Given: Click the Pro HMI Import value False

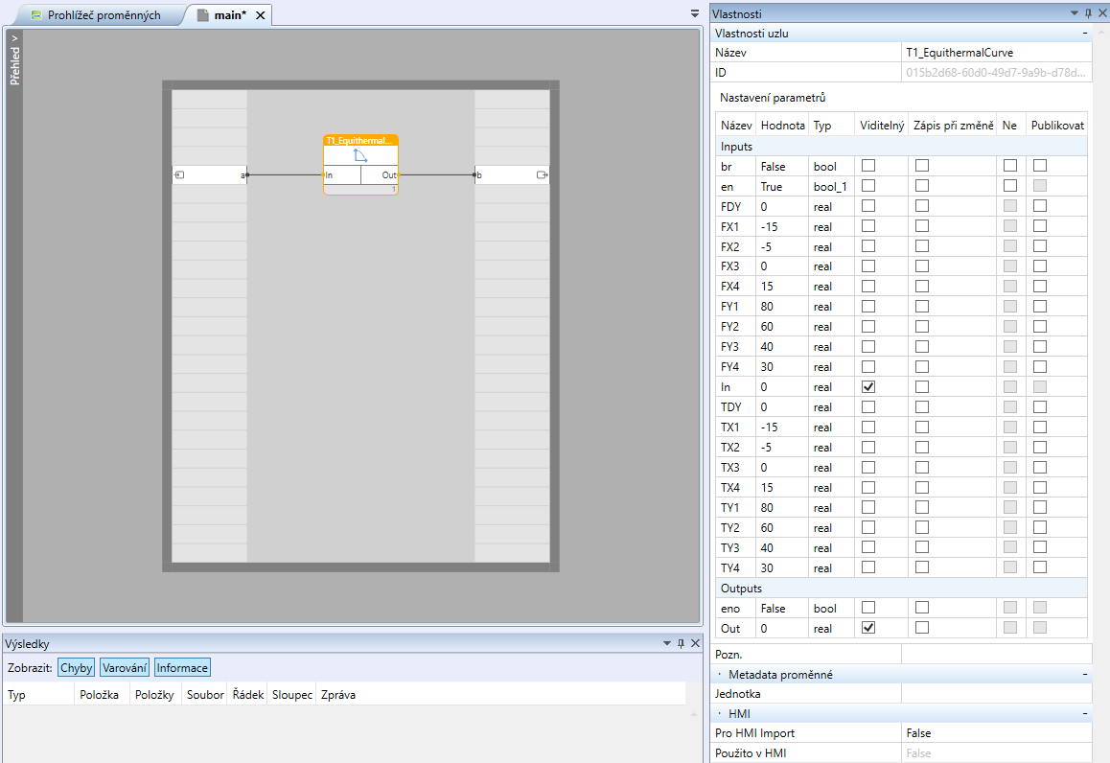Looking at the screenshot, I should pos(996,733).
